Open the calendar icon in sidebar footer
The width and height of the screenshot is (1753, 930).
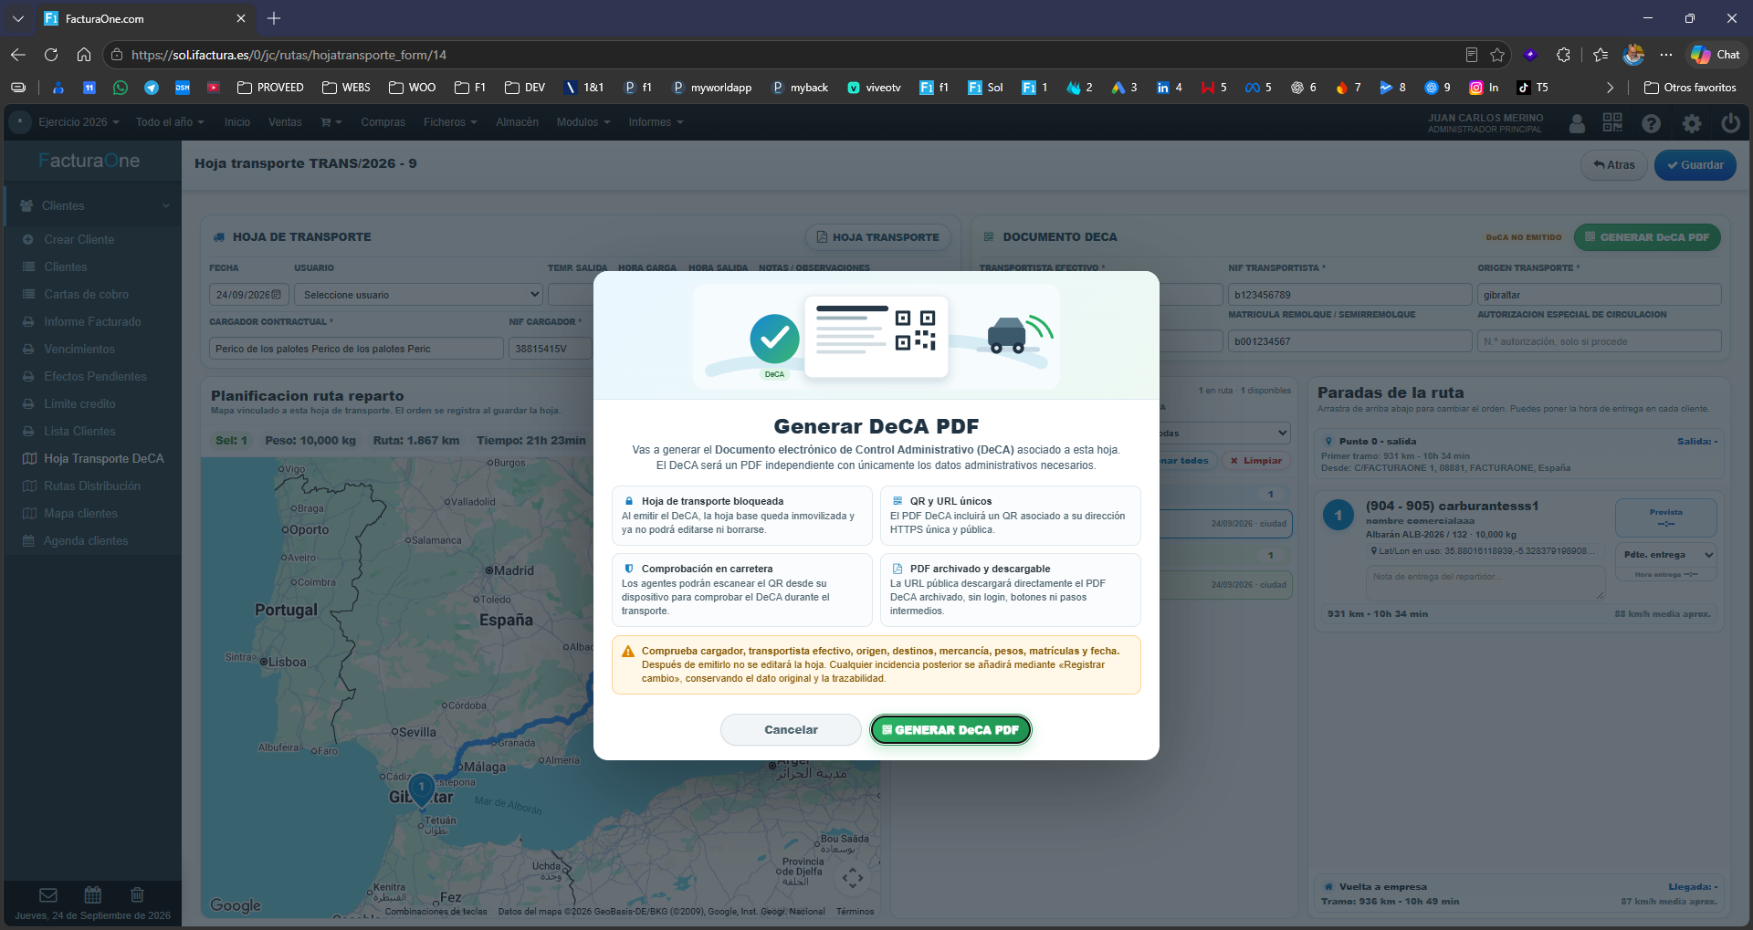pos(93,894)
